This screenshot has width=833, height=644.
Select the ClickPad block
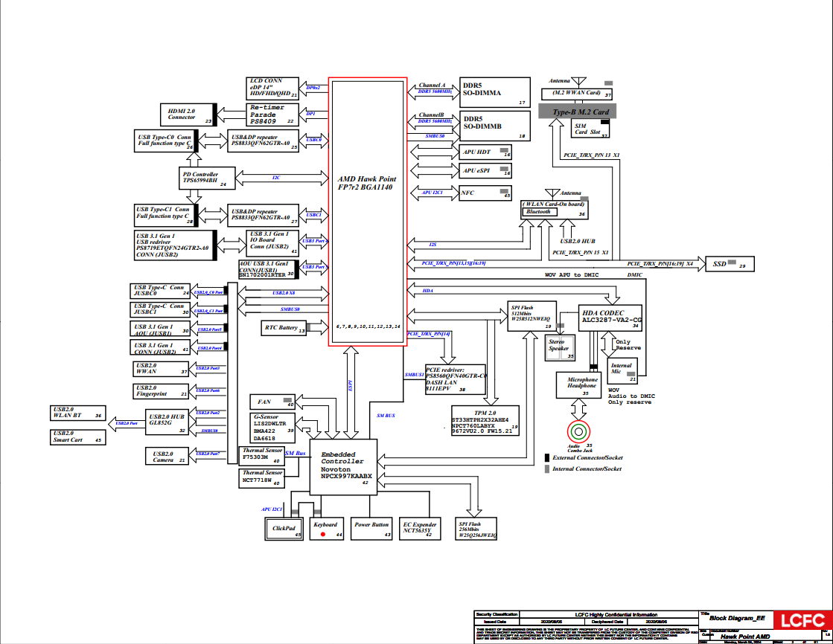coord(284,529)
